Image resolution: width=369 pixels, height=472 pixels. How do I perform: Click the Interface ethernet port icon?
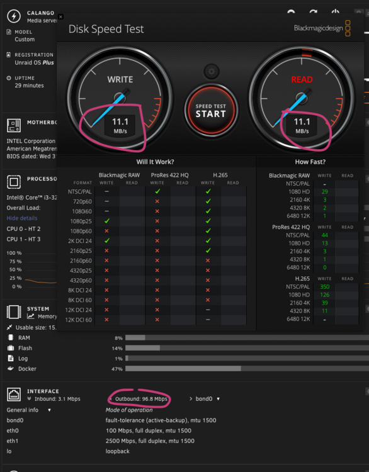[x=14, y=395]
